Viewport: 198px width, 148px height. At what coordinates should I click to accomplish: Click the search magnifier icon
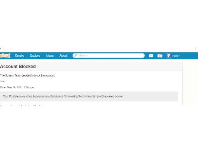point(75,55)
